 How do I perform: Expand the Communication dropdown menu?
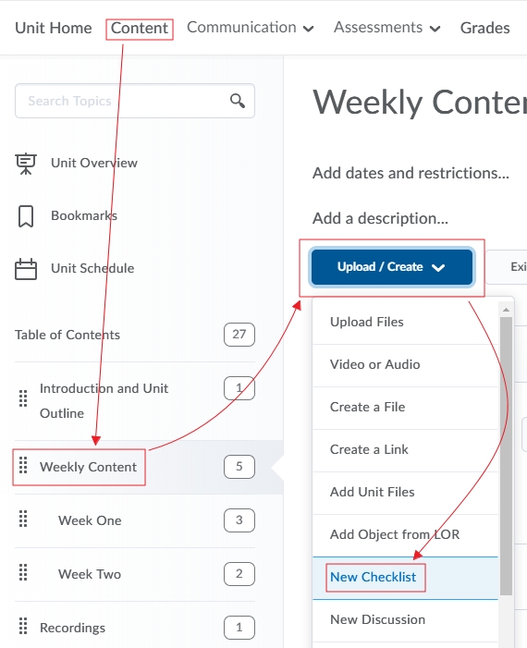pyautogui.click(x=251, y=28)
